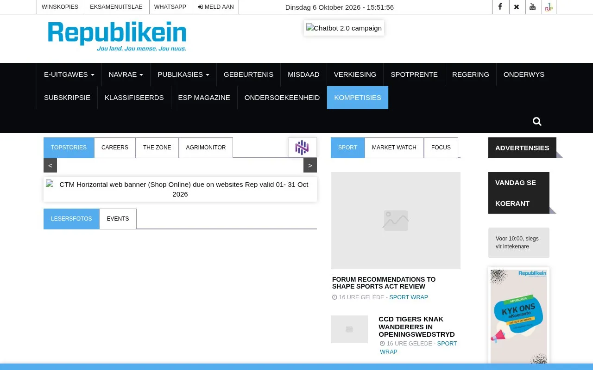Click the 'Voor 10:00, slegs vir intekenare' note

519,243
